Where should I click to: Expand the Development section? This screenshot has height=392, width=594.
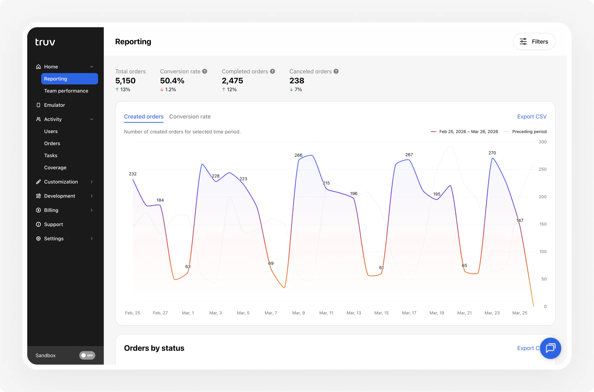point(92,196)
